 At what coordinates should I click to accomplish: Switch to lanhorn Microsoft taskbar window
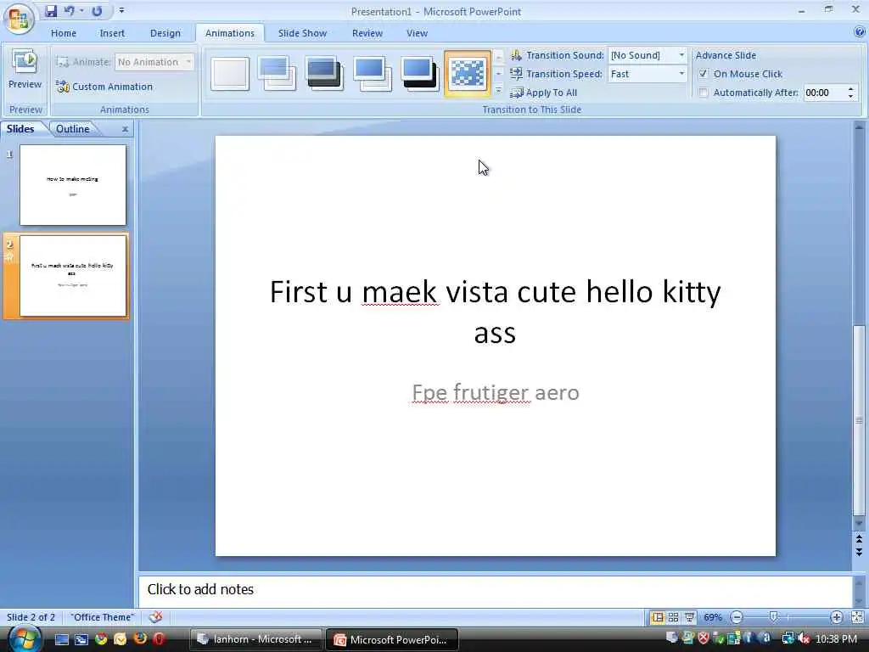256,639
